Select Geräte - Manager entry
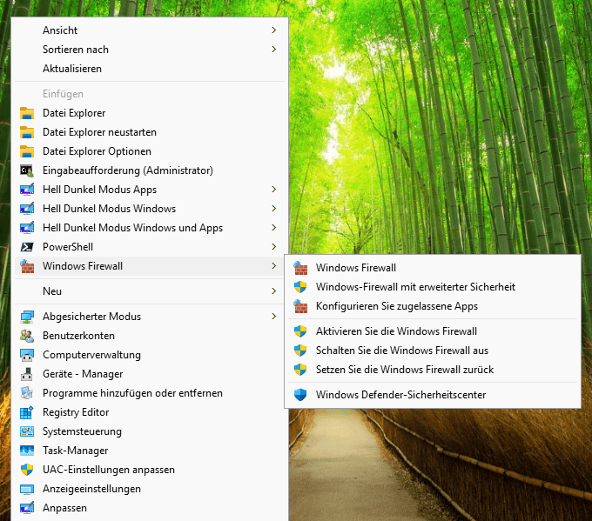The width and height of the screenshot is (592, 521). click(151, 374)
